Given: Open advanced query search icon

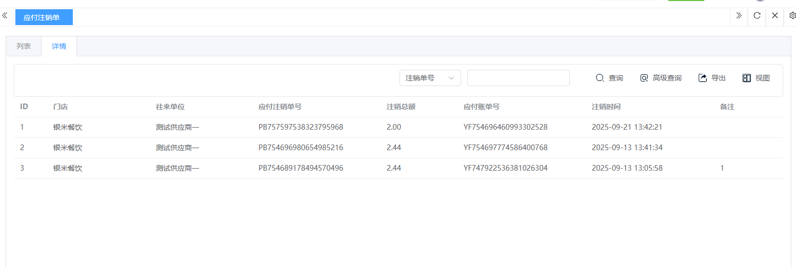Looking at the screenshot, I should pyautogui.click(x=644, y=78).
